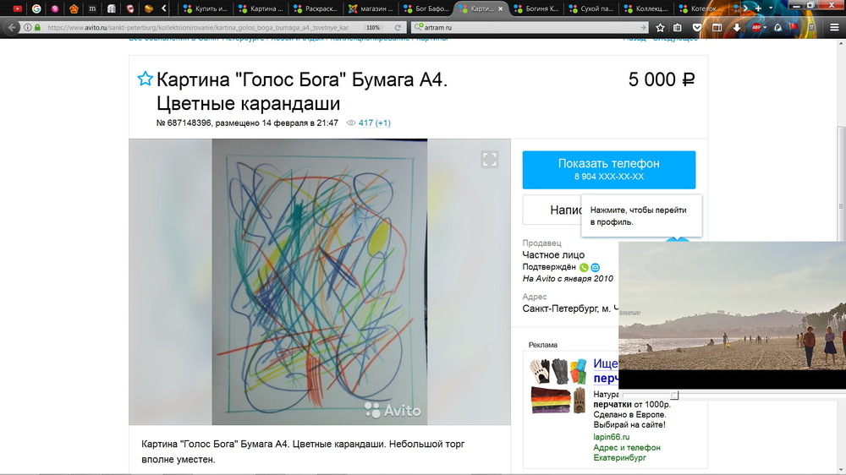
Task: Click the Санкт-Петербург address text
Action: click(x=569, y=308)
